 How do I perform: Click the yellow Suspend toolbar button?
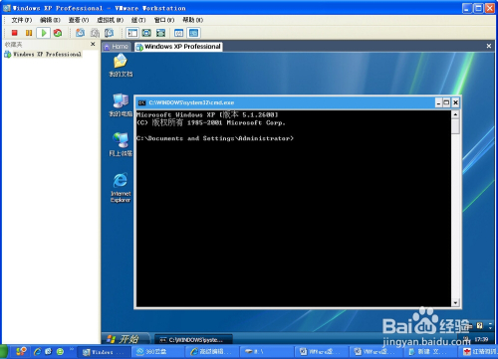coord(29,33)
